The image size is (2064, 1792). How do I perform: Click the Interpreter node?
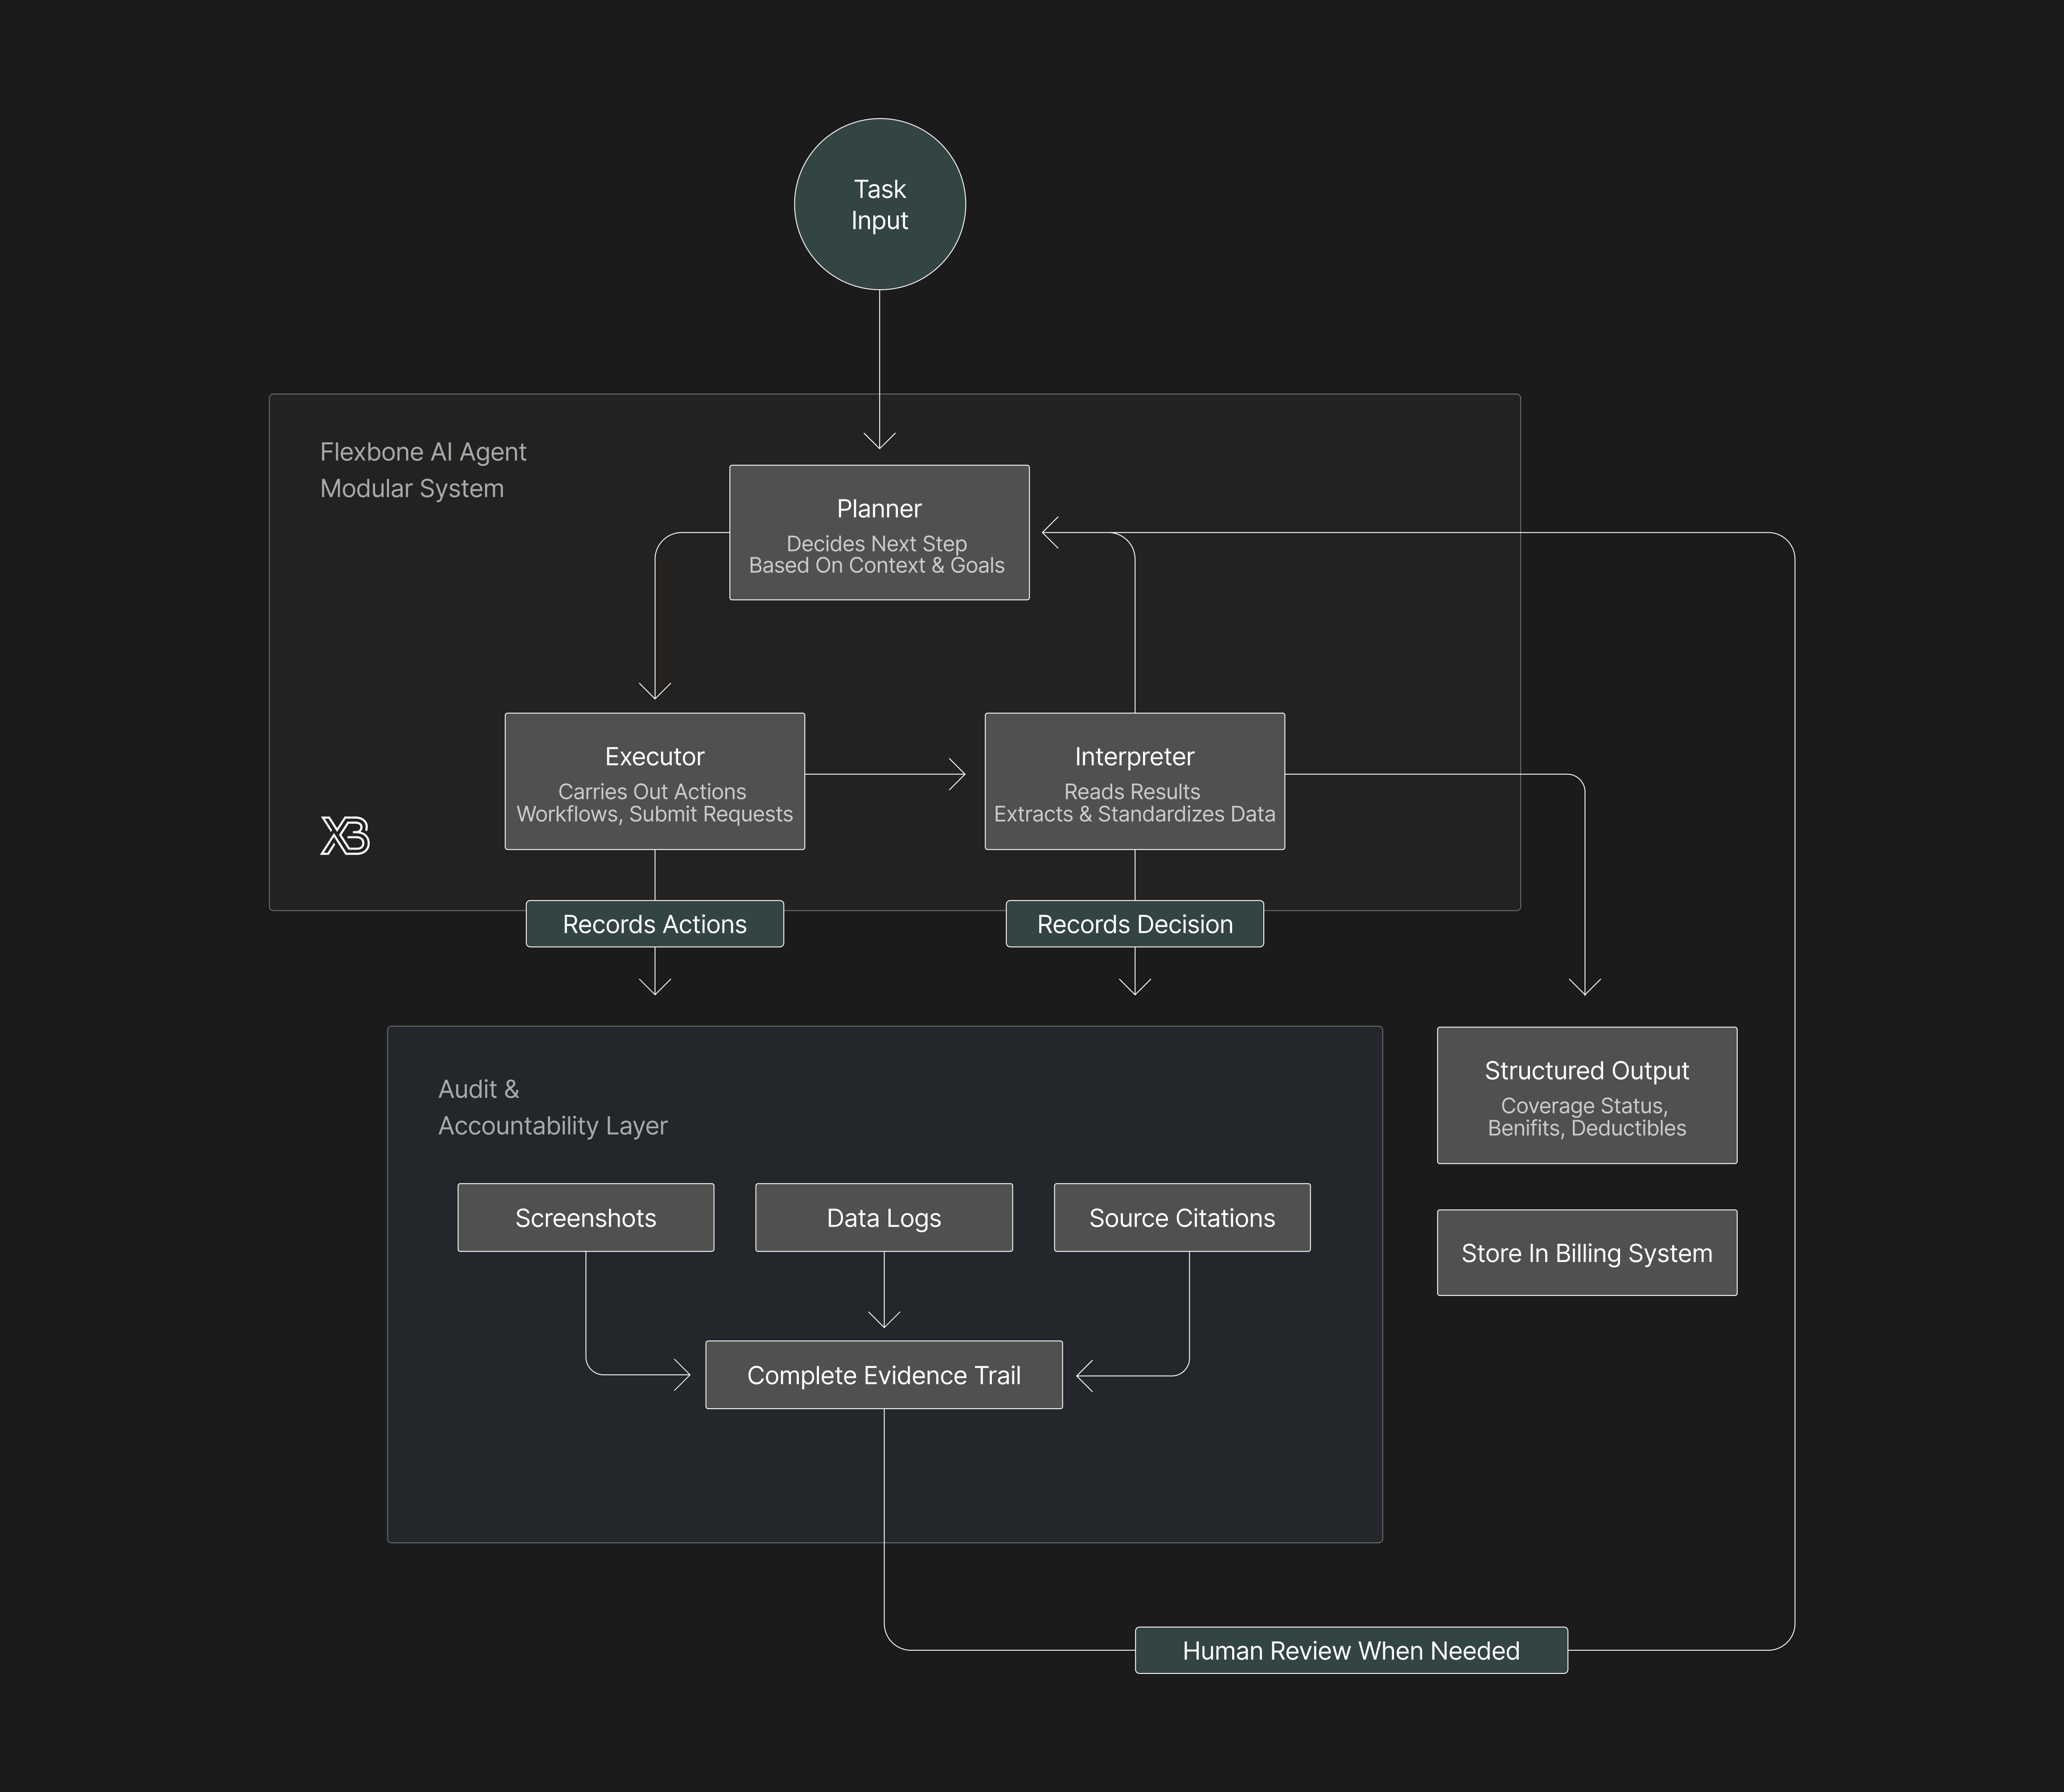coord(1134,781)
